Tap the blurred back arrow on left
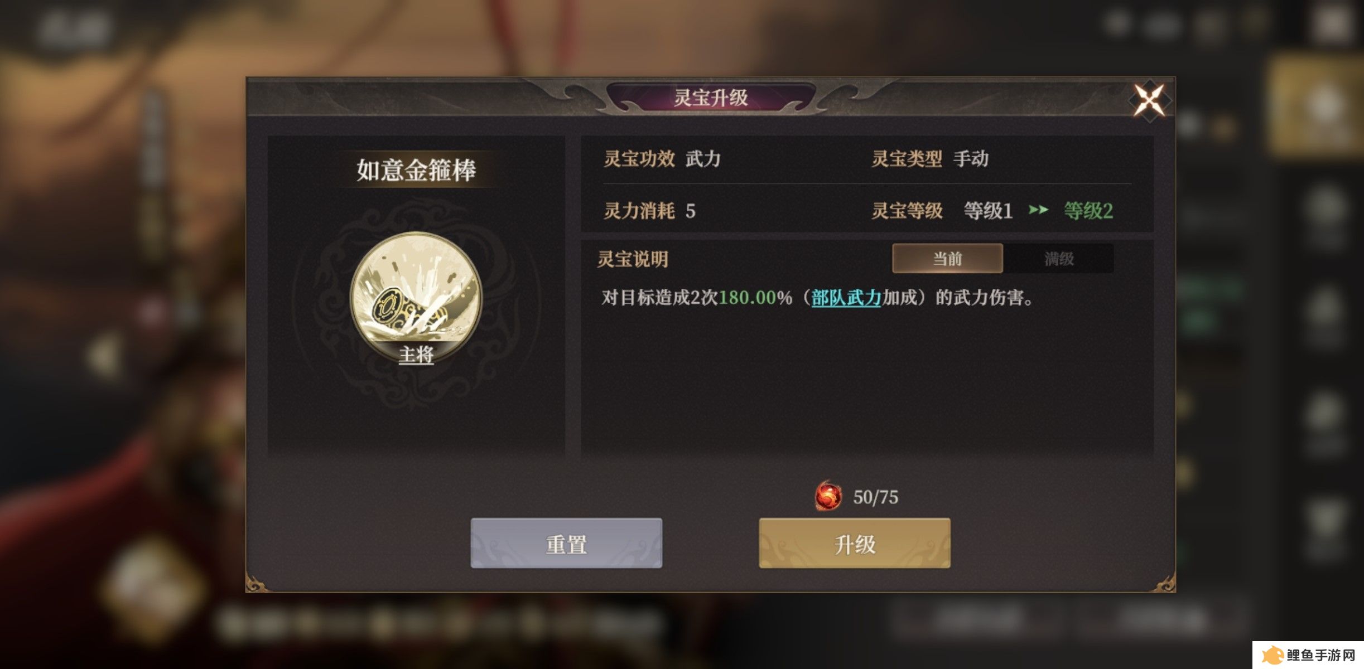The width and height of the screenshot is (1364, 669). tap(105, 355)
